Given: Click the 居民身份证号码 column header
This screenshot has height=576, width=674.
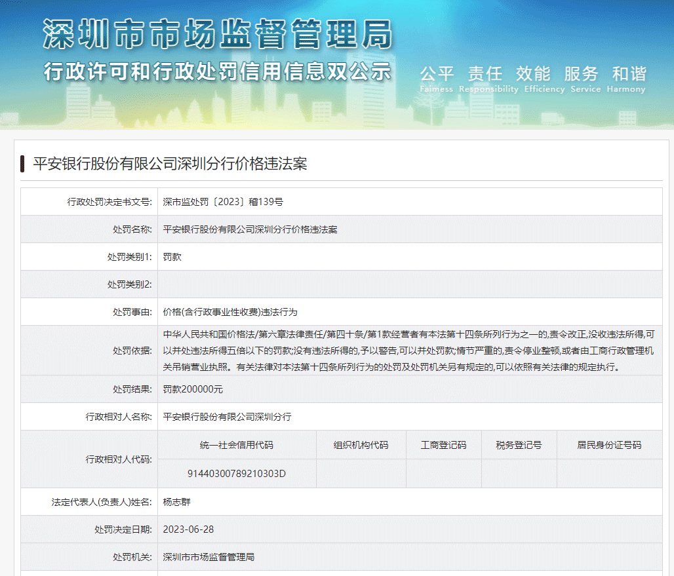Looking at the screenshot, I should pyautogui.click(x=609, y=445).
